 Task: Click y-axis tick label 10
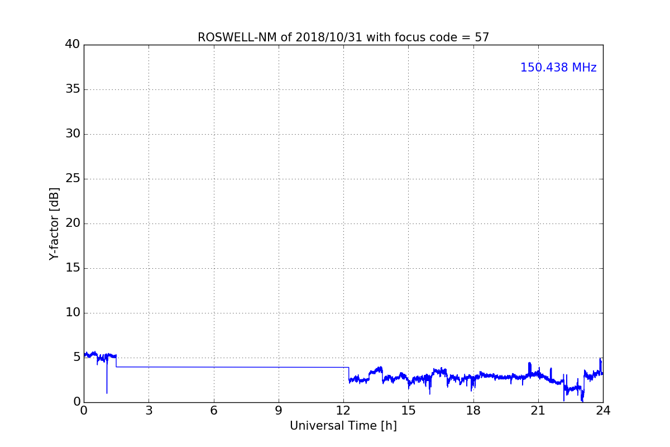coord(72,313)
